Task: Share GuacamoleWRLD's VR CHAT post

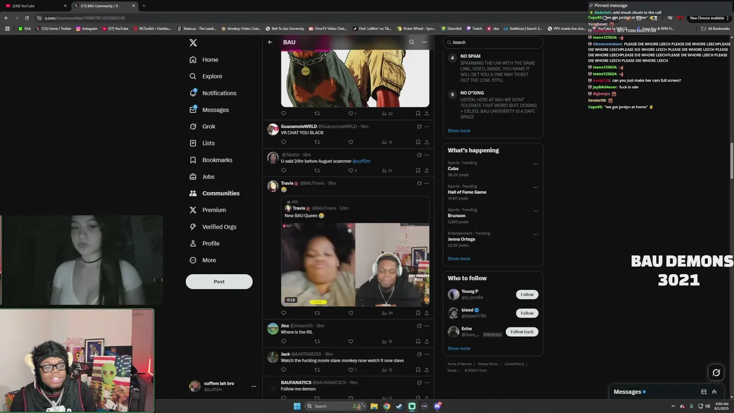Action: tap(427, 142)
